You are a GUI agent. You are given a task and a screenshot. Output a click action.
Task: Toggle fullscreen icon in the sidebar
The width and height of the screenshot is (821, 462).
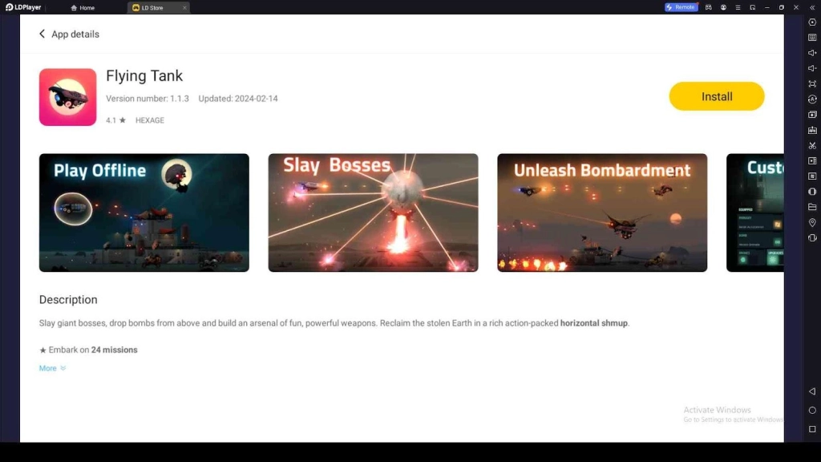pos(812,83)
